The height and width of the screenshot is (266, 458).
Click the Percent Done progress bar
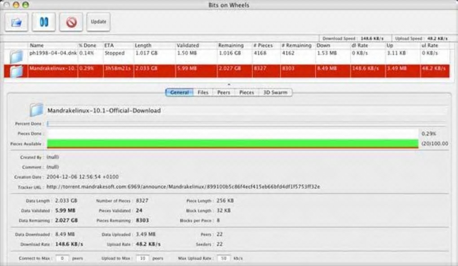click(247, 124)
